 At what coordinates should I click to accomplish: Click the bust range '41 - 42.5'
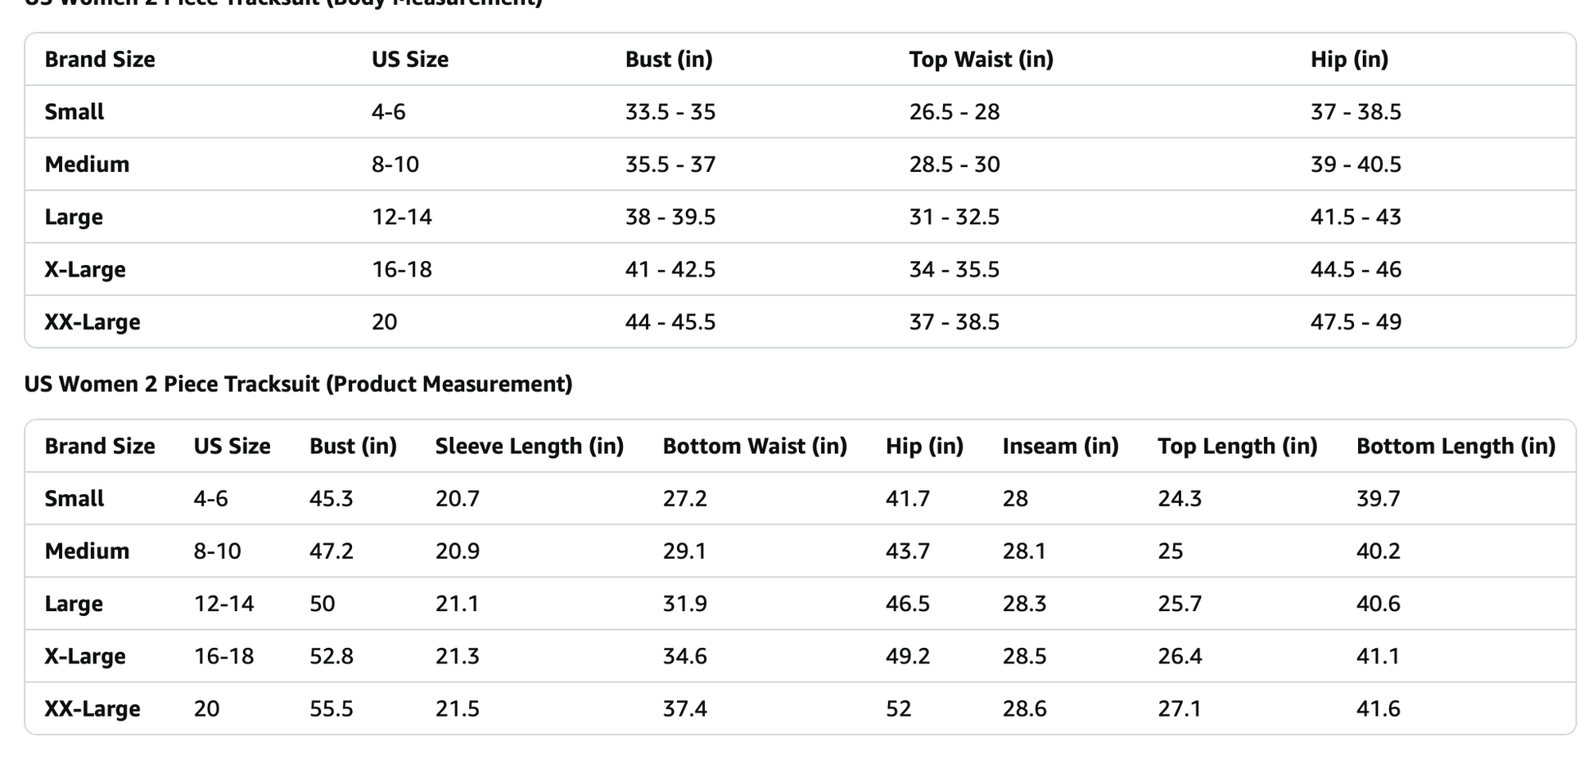(x=670, y=270)
